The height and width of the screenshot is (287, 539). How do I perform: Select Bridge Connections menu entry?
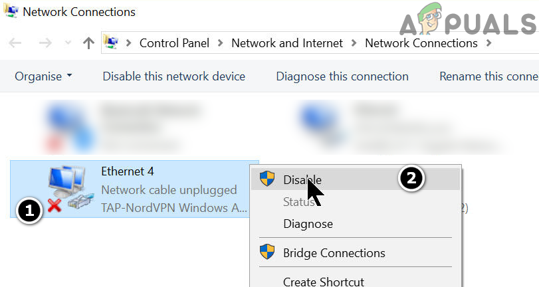[x=334, y=253]
